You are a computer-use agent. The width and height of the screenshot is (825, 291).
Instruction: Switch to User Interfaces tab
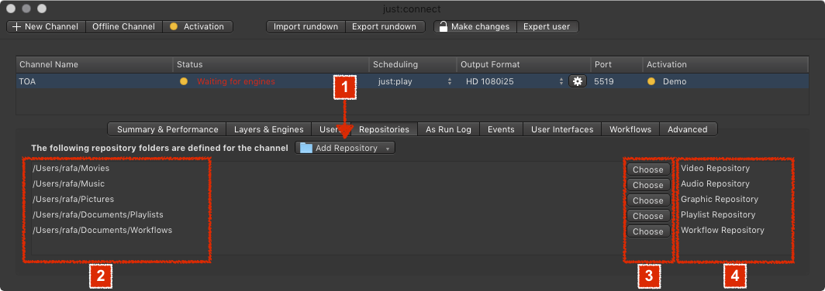click(562, 129)
